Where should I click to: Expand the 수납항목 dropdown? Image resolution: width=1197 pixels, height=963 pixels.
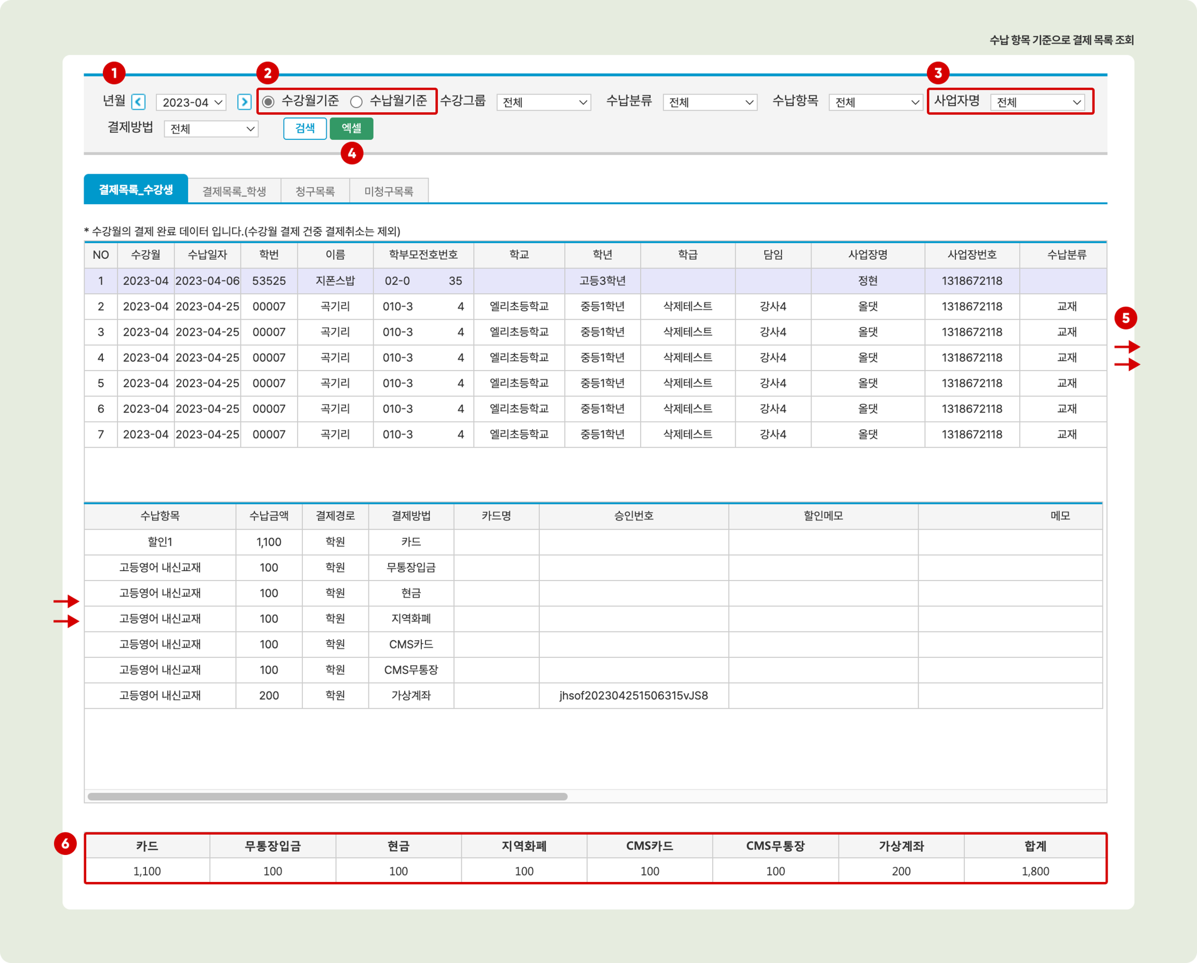876,102
